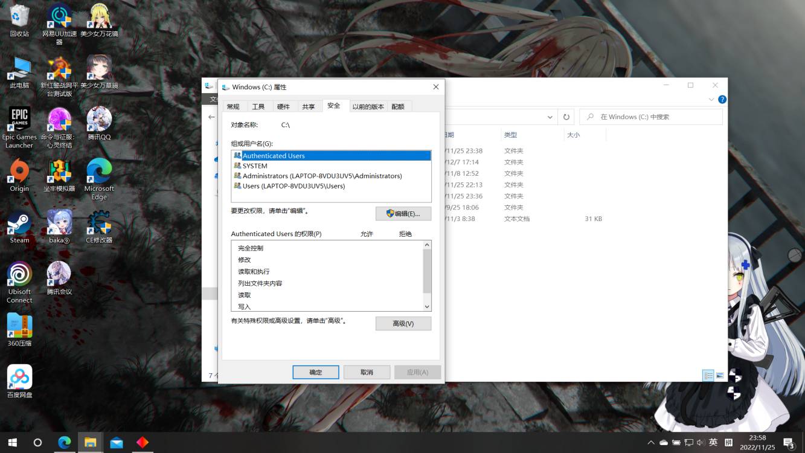This screenshot has width=805, height=453.
Task: Refresh the File Explorer address bar
Action: [566, 117]
